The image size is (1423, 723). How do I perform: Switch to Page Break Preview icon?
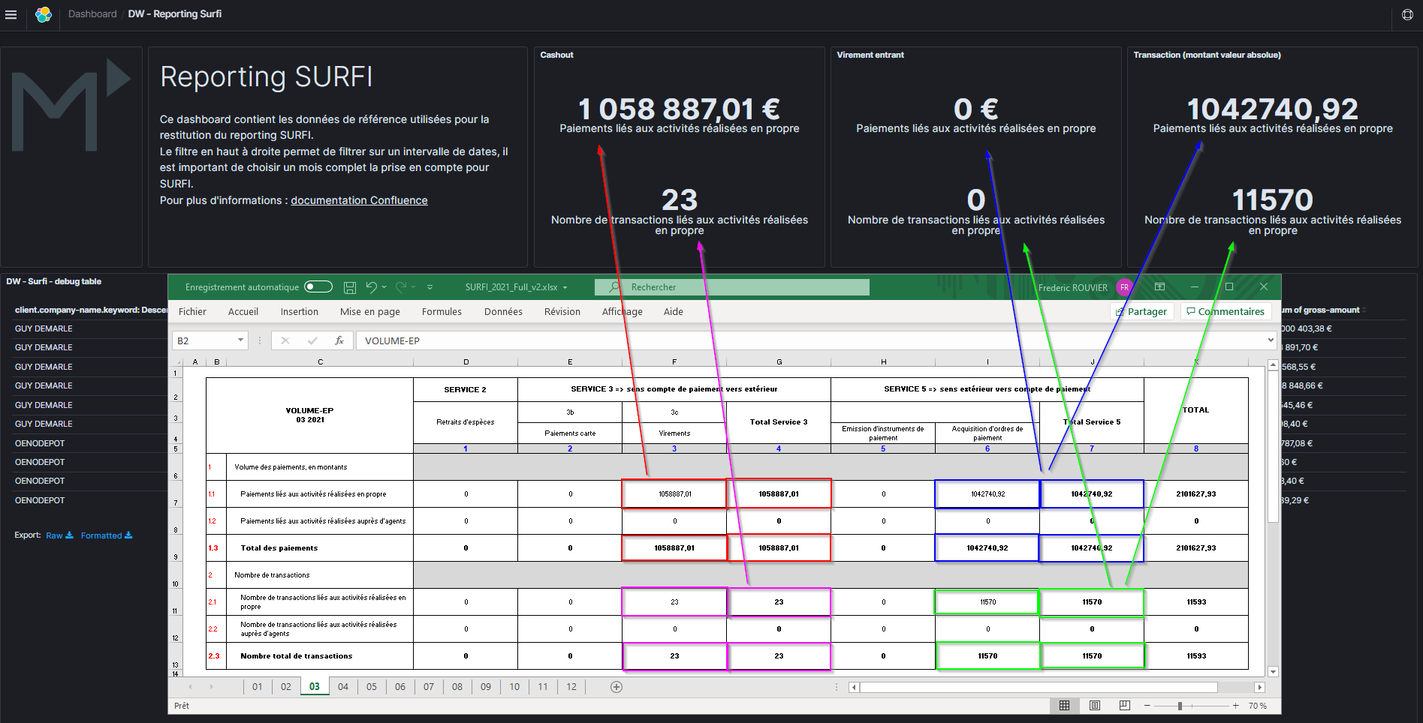click(1124, 706)
